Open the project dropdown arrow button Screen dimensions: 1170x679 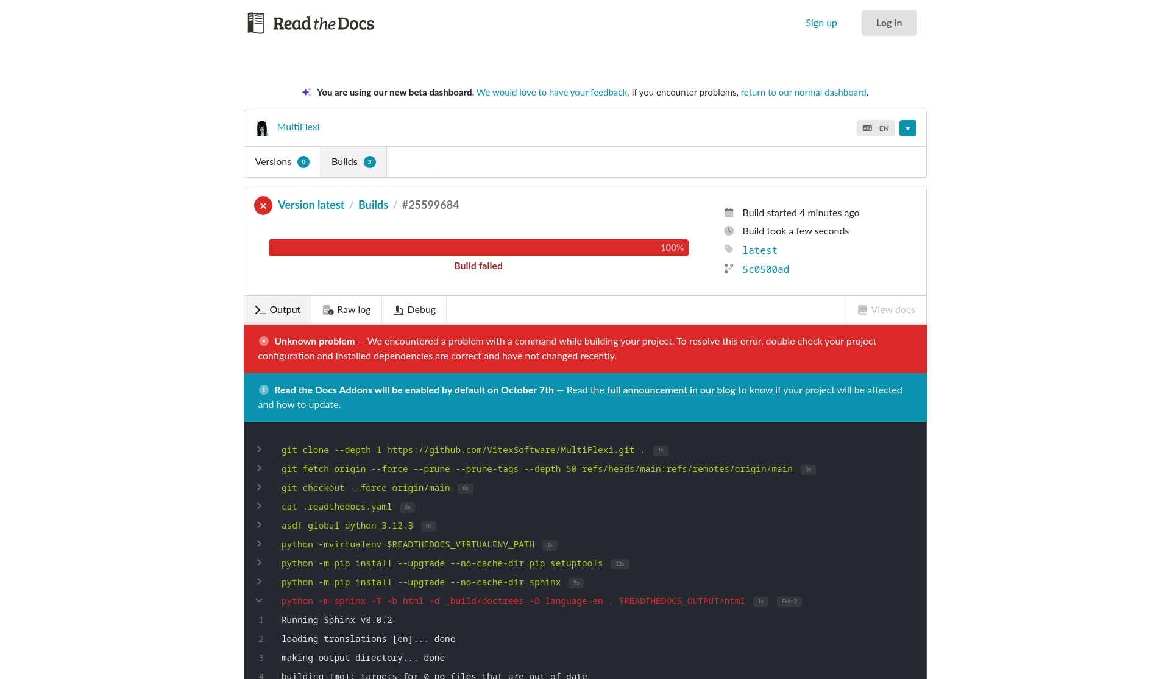click(908, 128)
